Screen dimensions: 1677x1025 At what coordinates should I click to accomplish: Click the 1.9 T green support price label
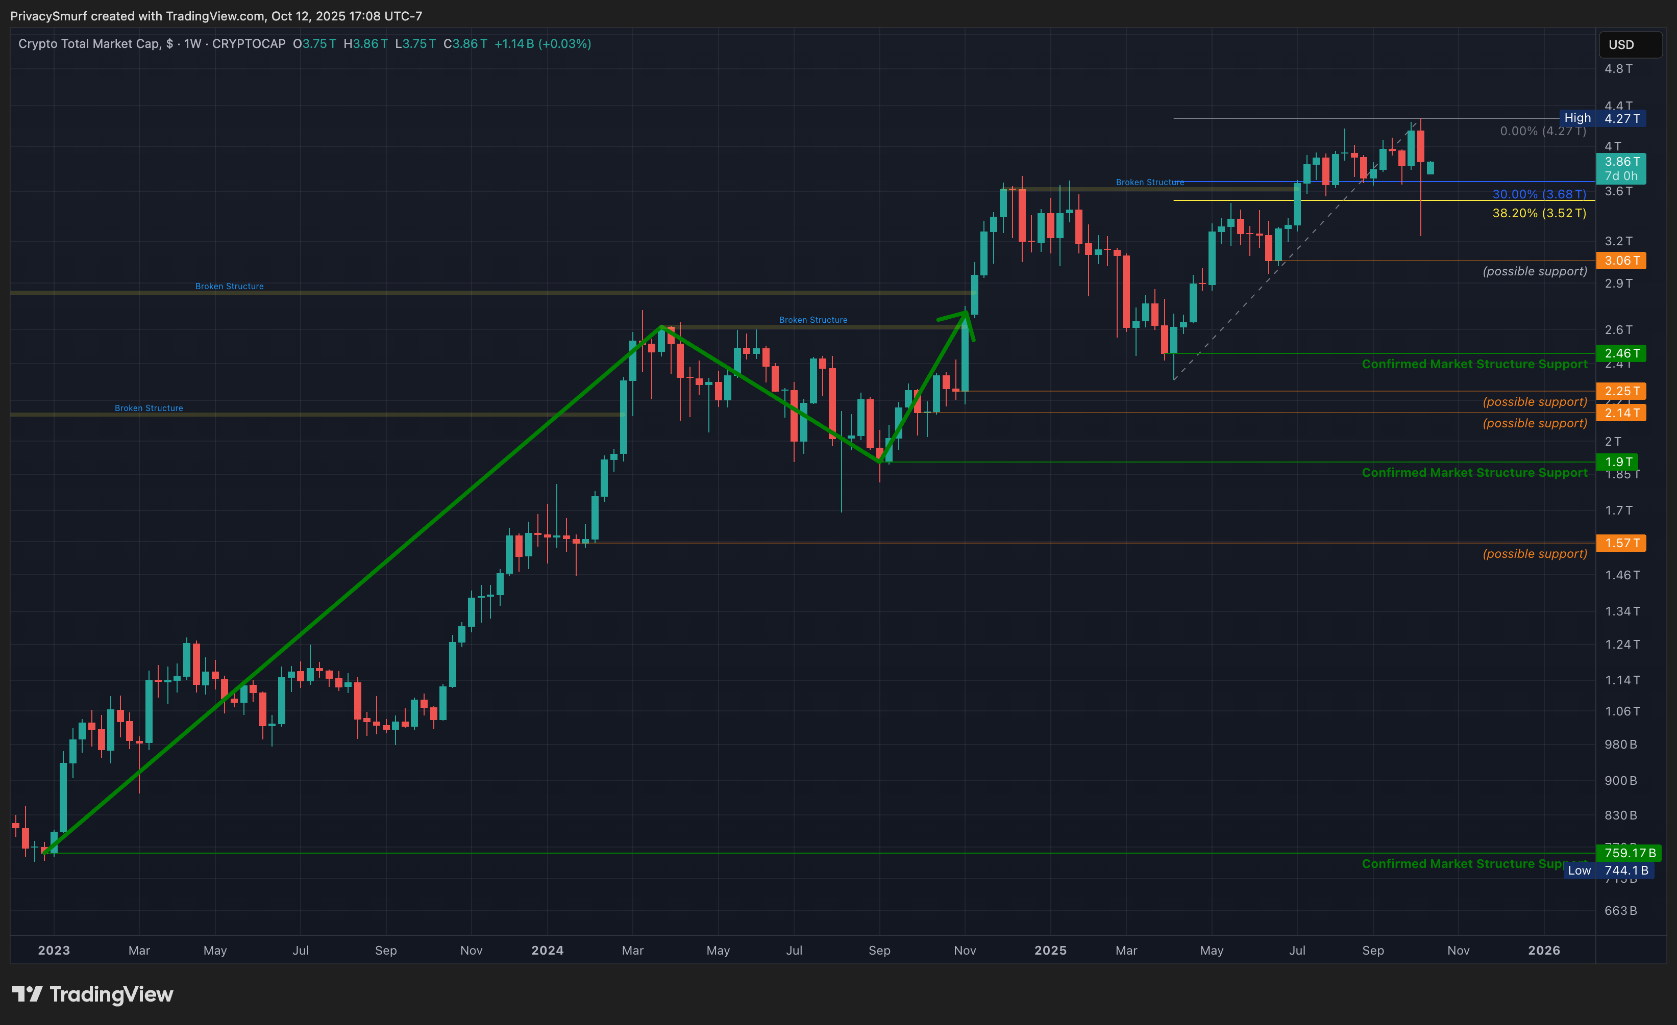[x=1618, y=462]
